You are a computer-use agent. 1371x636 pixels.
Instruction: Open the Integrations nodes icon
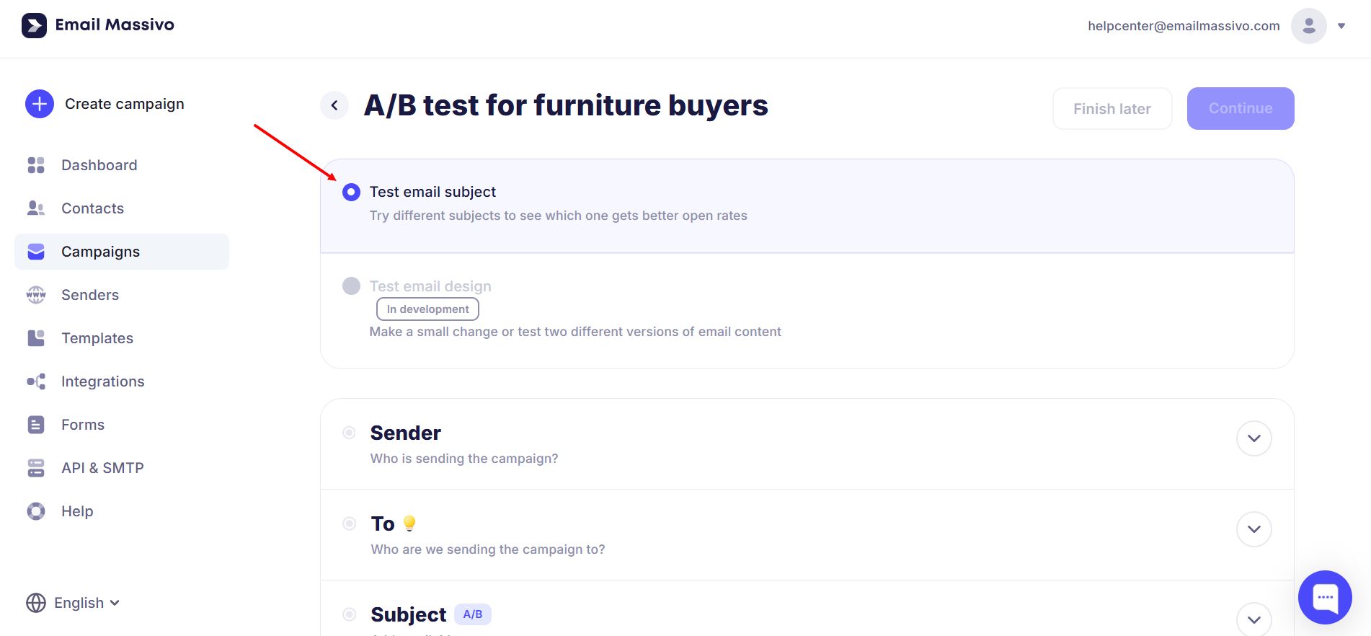pos(36,381)
